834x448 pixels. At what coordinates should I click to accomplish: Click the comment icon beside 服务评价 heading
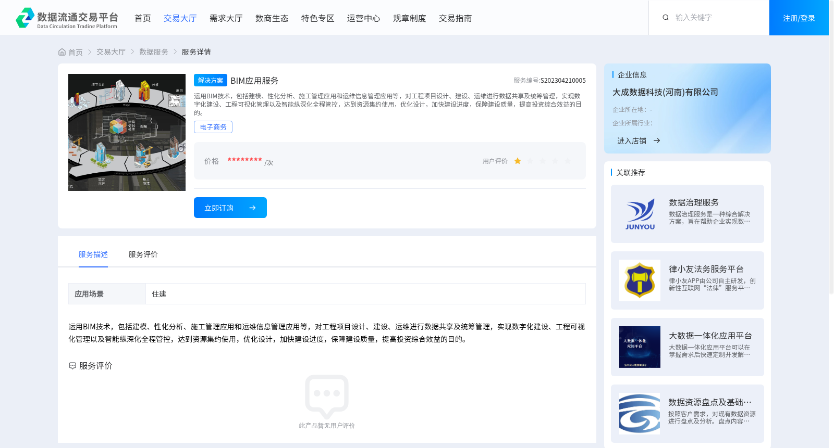point(72,366)
